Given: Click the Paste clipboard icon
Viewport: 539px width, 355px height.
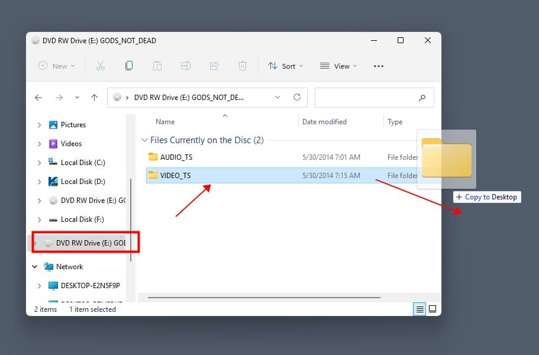Looking at the screenshot, I should point(157,66).
